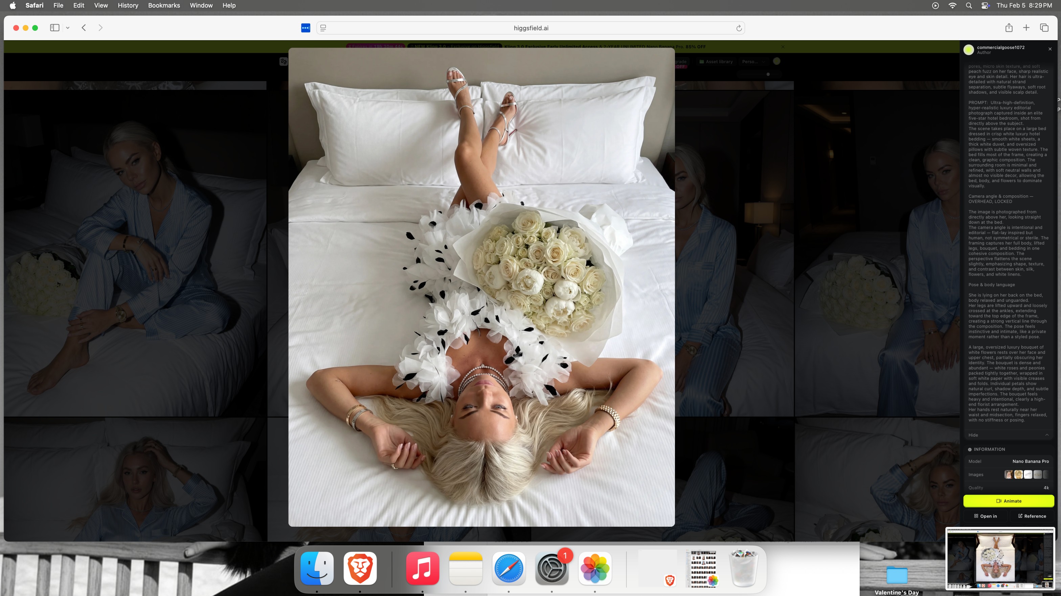This screenshot has width=1061, height=596.
Task: Close the author details panel
Action: [x=1050, y=49]
